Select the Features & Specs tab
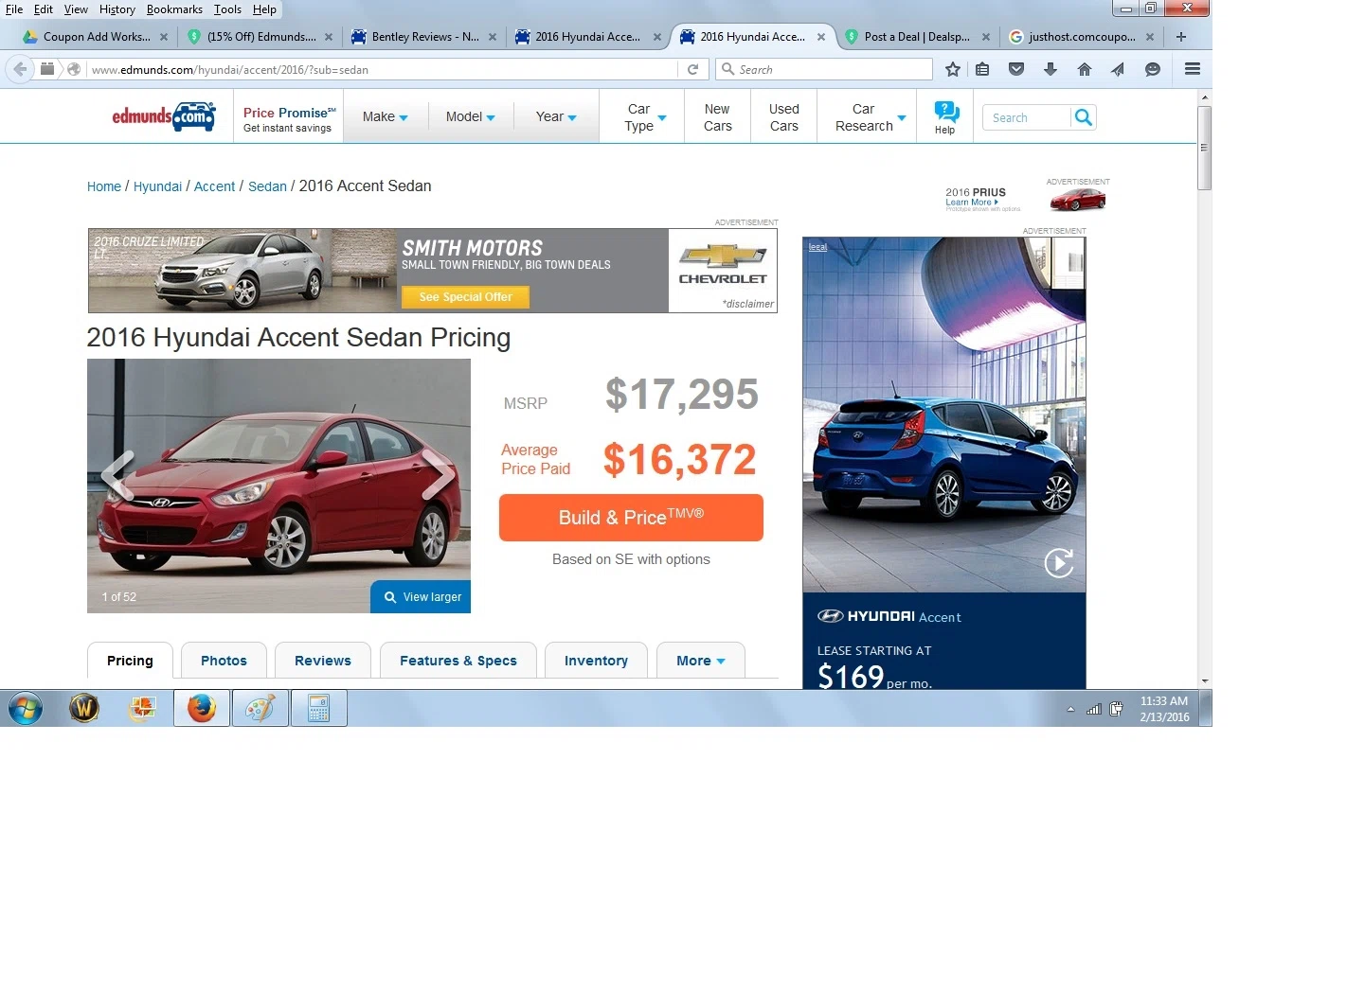 (x=458, y=661)
